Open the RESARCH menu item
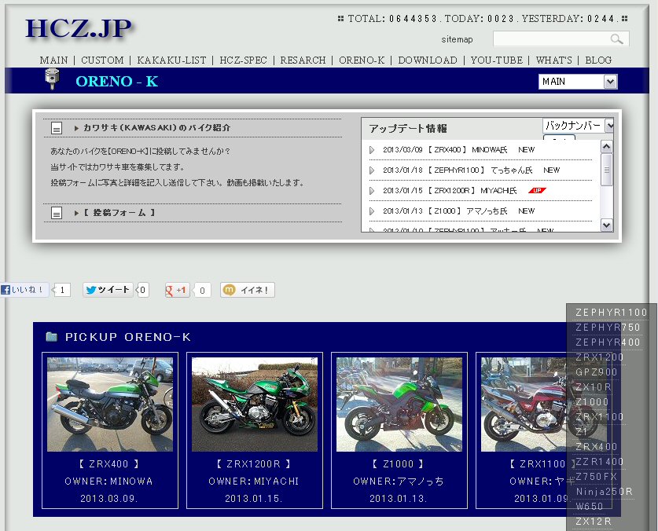658x531 pixels. (x=303, y=60)
